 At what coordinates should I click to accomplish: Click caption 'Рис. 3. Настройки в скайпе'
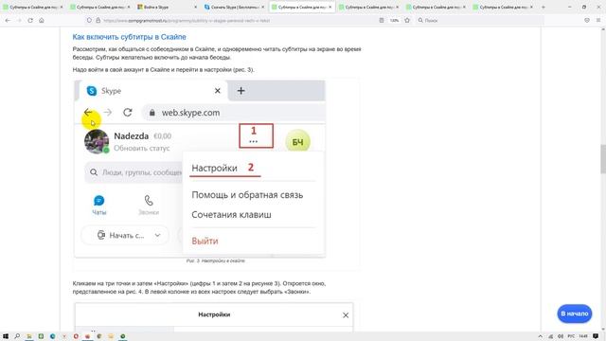pos(215,261)
